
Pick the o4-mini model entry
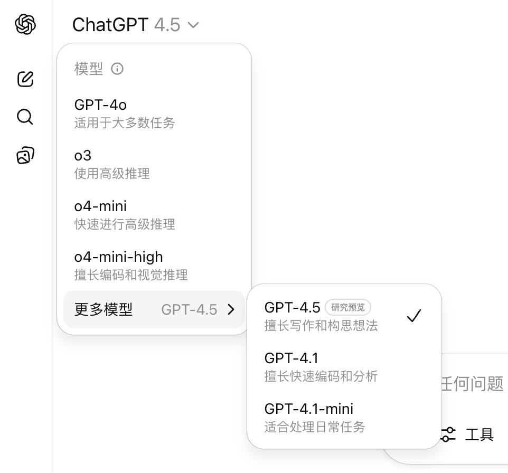[154, 214]
